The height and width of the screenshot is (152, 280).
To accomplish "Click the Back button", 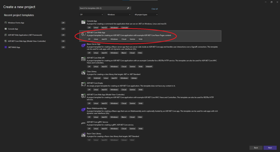I will click(x=256, y=148).
